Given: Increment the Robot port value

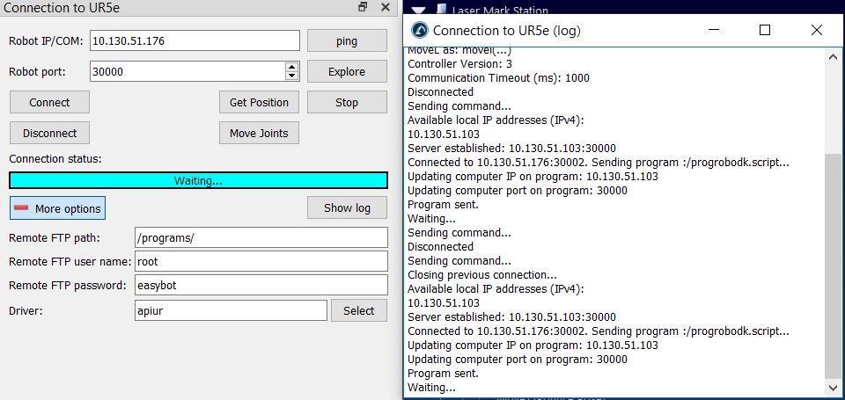Looking at the screenshot, I should [x=291, y=67].
